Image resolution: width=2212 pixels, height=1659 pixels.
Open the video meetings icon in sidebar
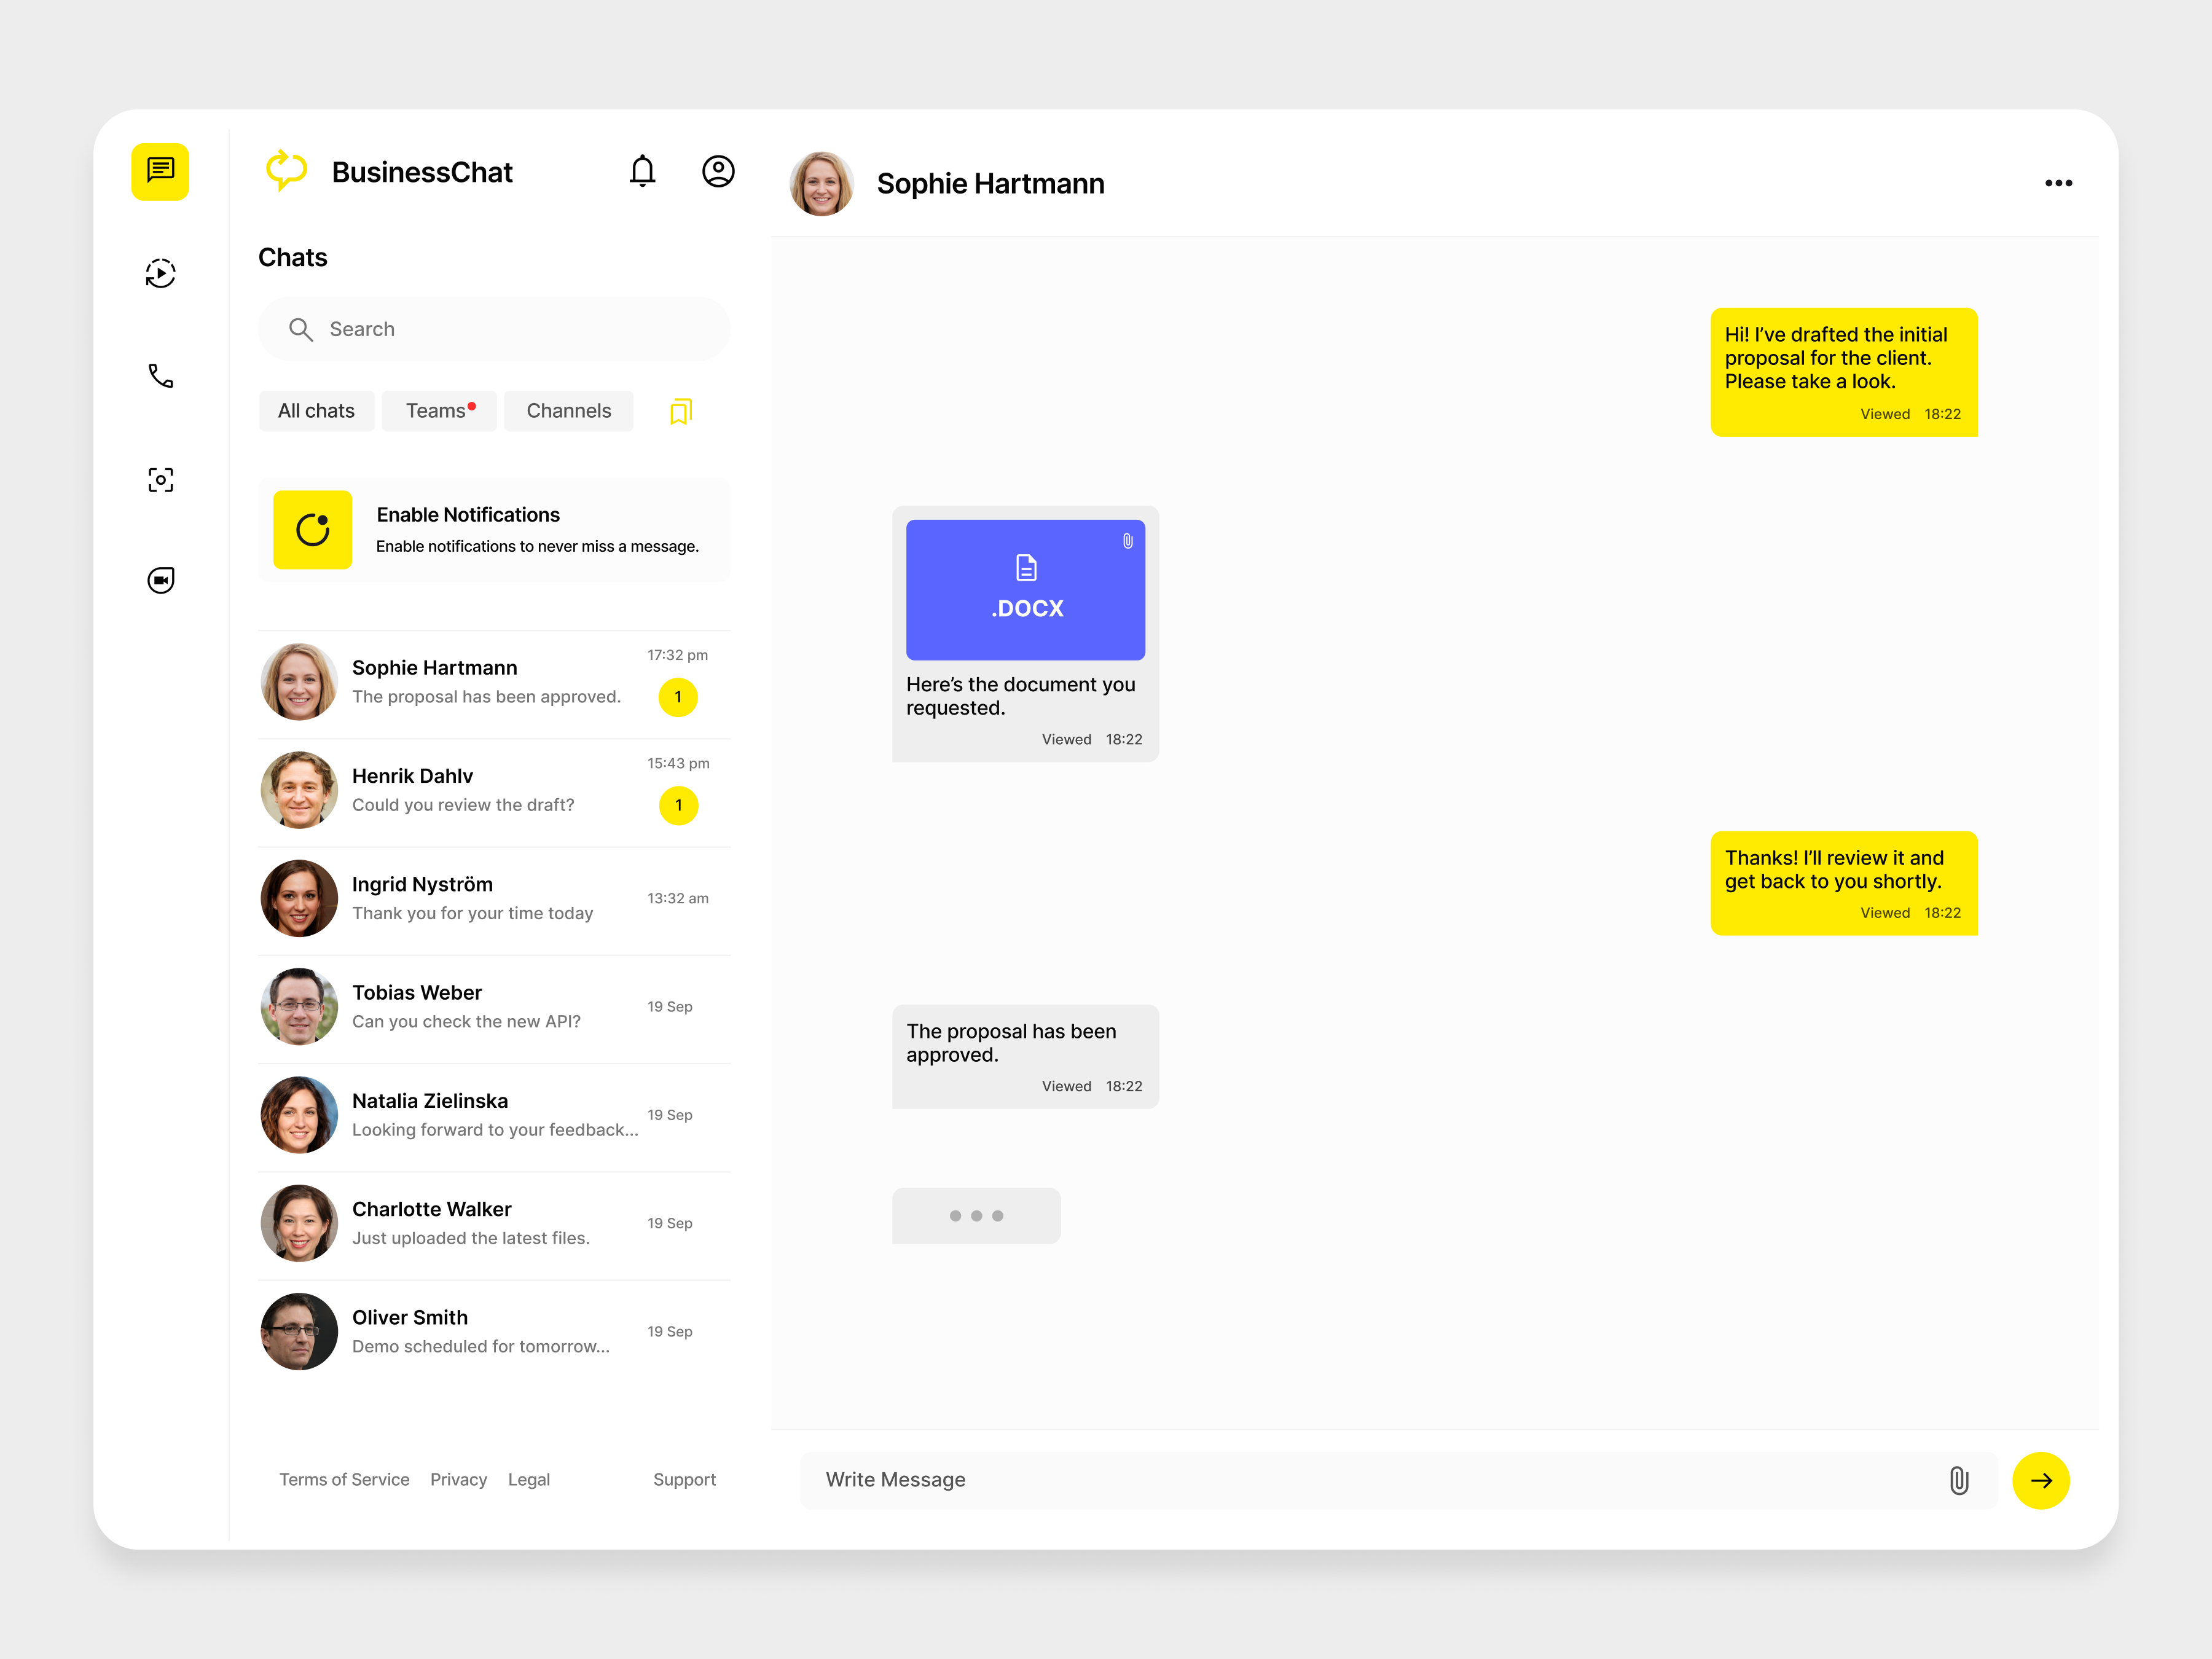160,580
